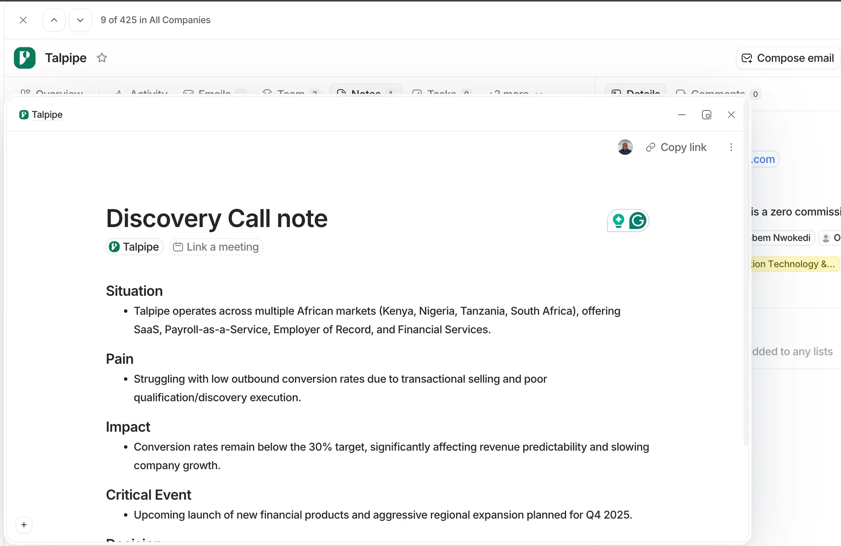Click text 'Talpipe operates across multiple African markets'
Viewport: 841px width, 546px height.
(x=255, y=311)
